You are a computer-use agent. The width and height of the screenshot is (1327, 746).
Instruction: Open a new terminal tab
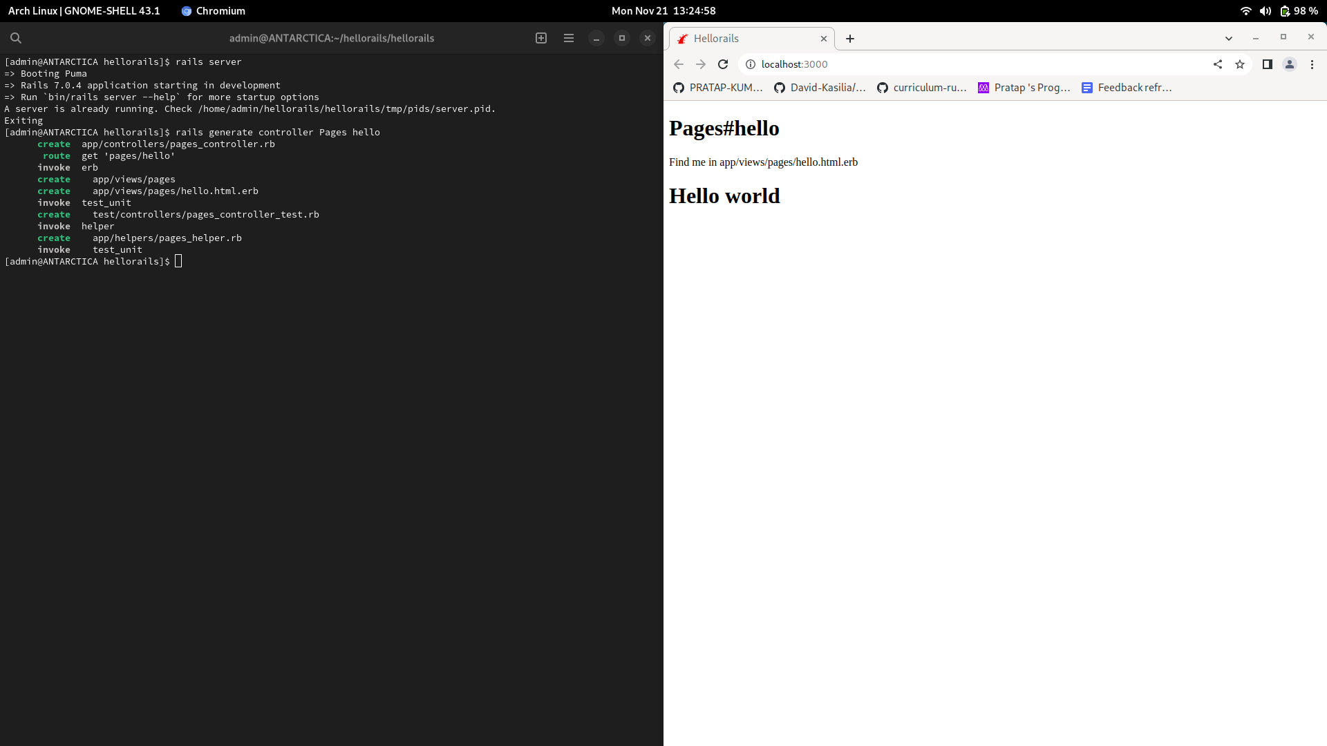click(541, 38)
